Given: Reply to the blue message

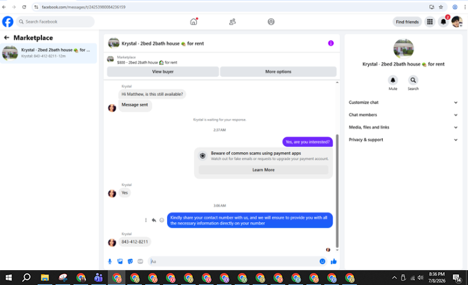Looking at the screenshot, I should click(x=153, y=220).
